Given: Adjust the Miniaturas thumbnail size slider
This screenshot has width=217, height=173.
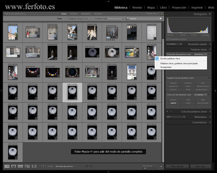Looking at the screenshot, I should click(145, 168).
